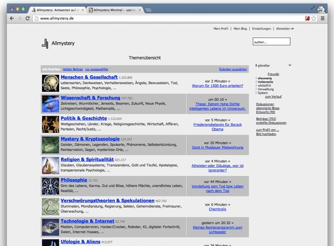Viewport: 334px width, 246px height.
Task: Switch to the Allmystery Minimal tab
Action: click(x=115, y=10)
